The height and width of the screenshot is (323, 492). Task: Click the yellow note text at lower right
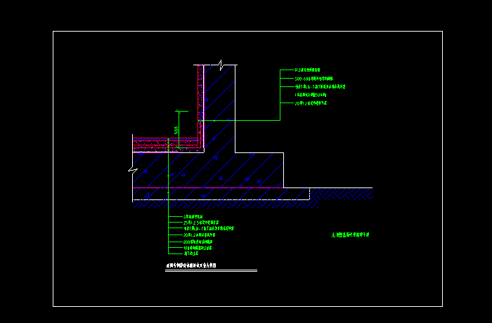click(350, 235)
